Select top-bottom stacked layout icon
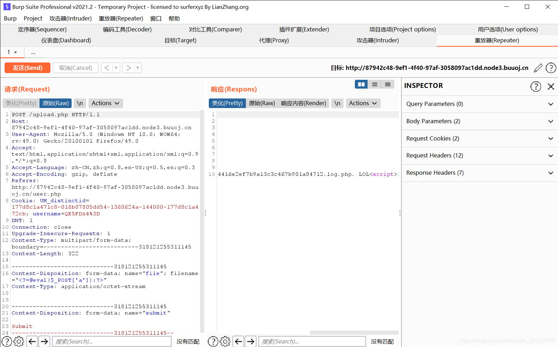The height and width of the screenshot is (347, 558). pos(375,84)
